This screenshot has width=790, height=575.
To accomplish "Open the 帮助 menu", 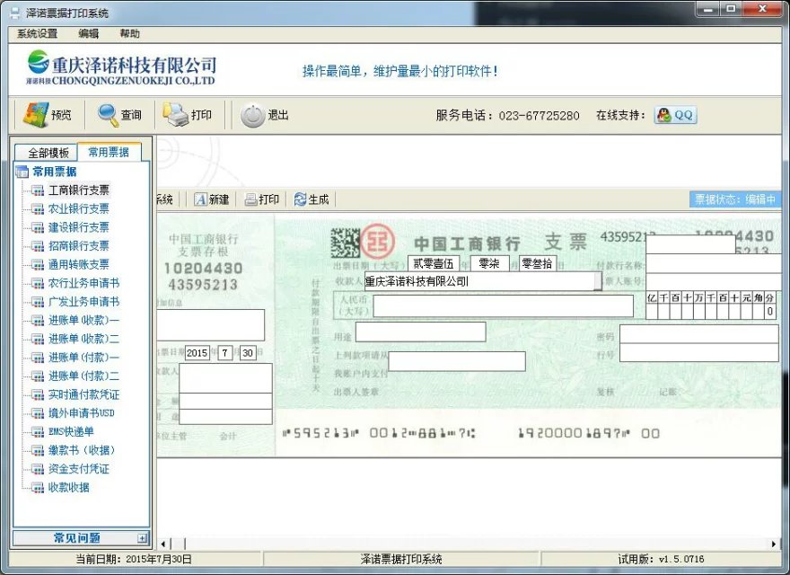I will pos(129,34).
